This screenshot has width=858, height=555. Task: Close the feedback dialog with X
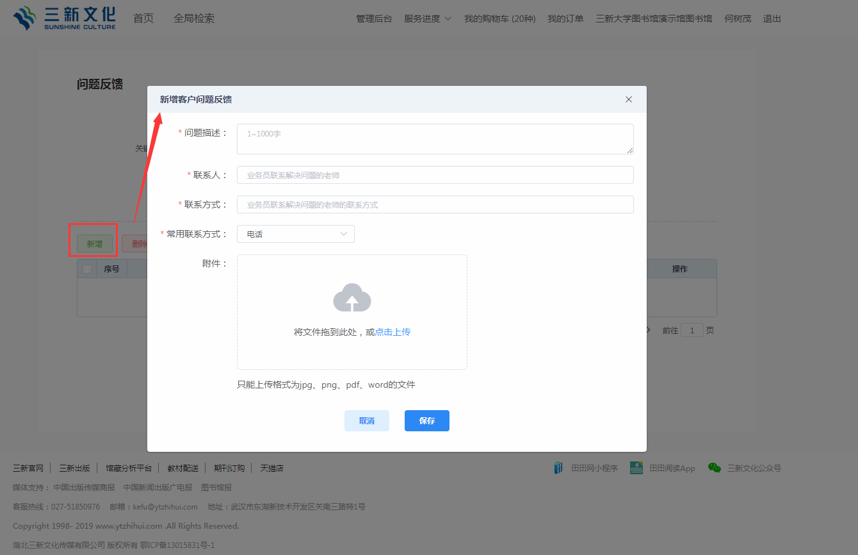(628, 99)
